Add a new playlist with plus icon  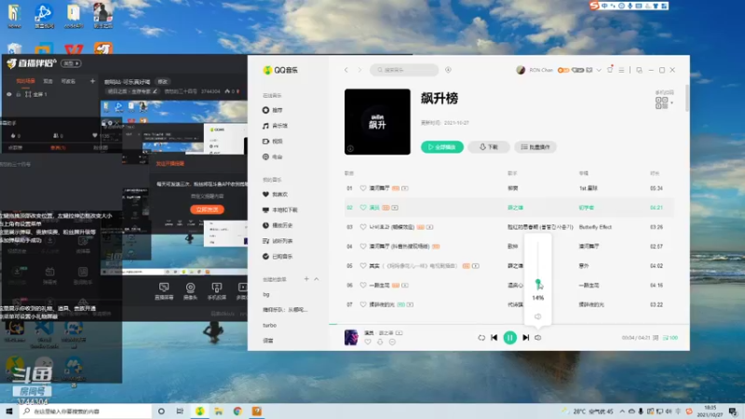[306, 278]
